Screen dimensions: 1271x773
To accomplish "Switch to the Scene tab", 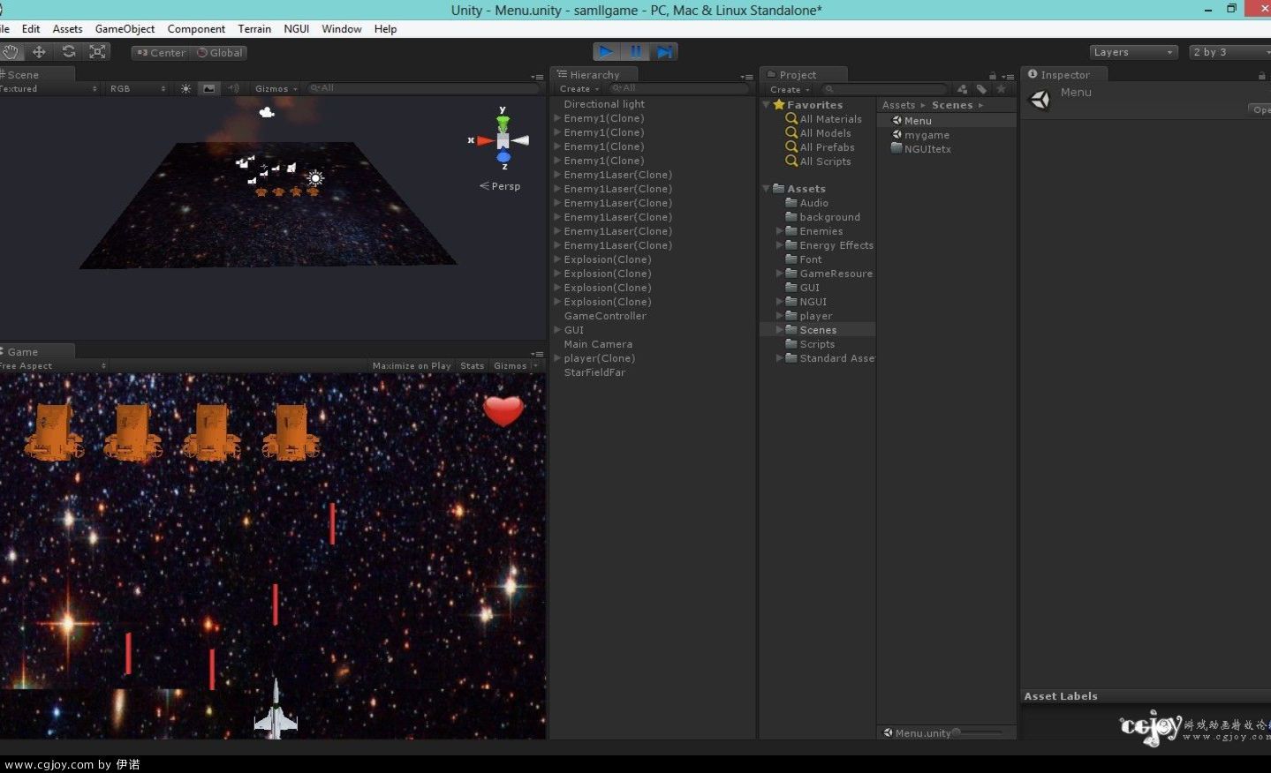I will point(35,75).
